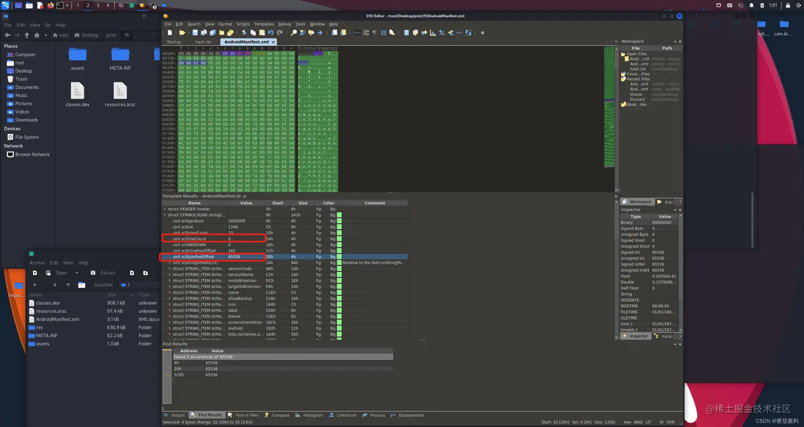Select the scStylePoolOffset row
This screenshot has width=804, height=427.
click(x=284, y=257)
